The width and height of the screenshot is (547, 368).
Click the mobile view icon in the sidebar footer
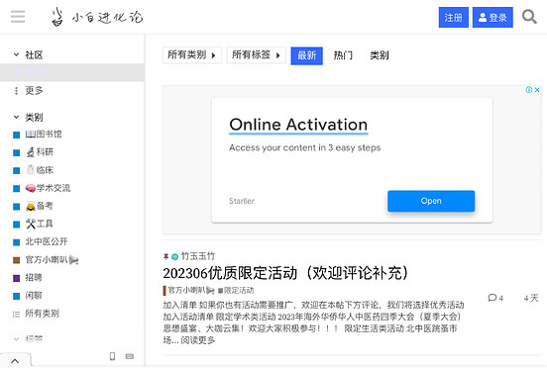(x=112, y=356)
